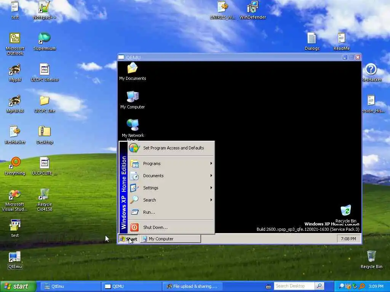The width and height of the screenshot is (390, 292).
Task: Open My Network Places in QEMU
Action: click(x=133, y=129)
